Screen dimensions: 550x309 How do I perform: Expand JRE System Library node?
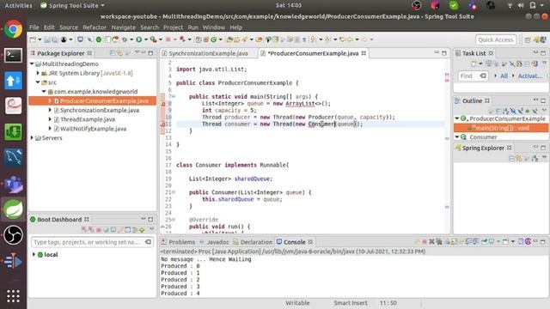pyautogui.click(x=38, y=73)
